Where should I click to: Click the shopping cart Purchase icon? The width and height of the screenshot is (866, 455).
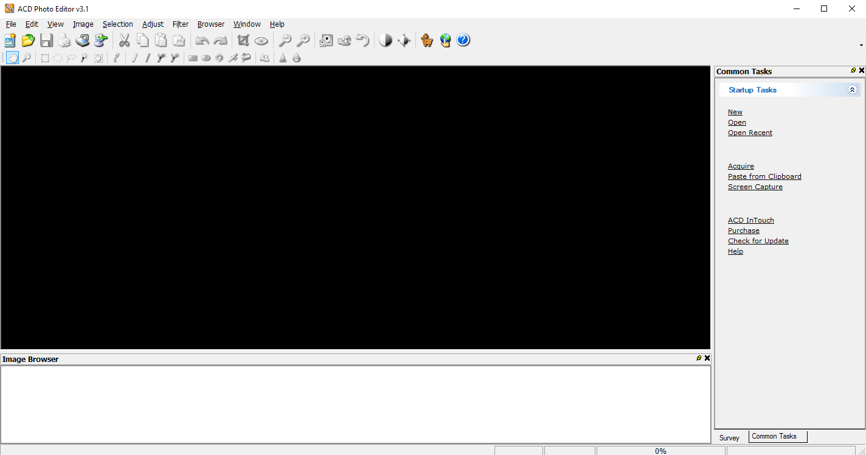[x=427, y=41]
